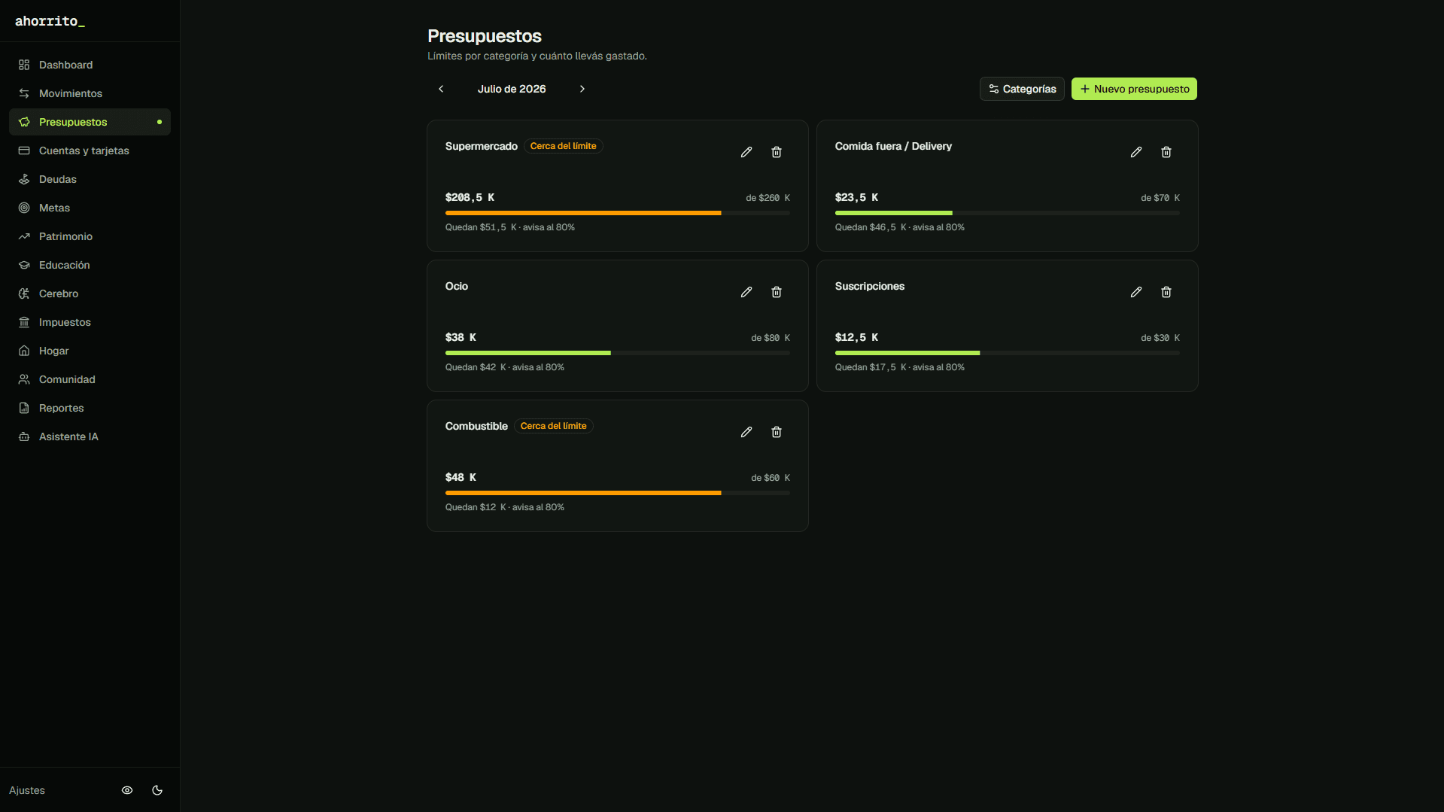Viewport: 1444px width, 812px height.
Task: Toggle amounts visibility with eye icon
Action: pos(127,790)
